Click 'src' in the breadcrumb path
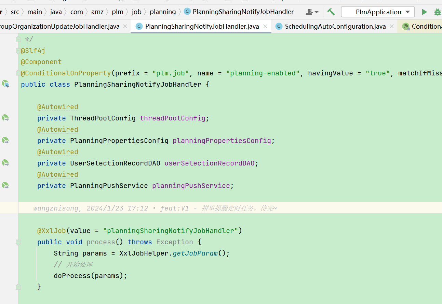 (15, 12)
